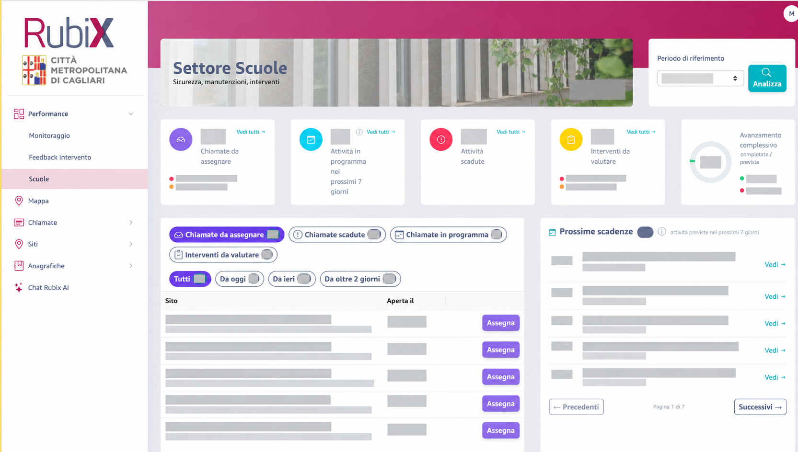
Task: Click info icon next to Prossime scadenze
Action: click(x=662, y=232)
